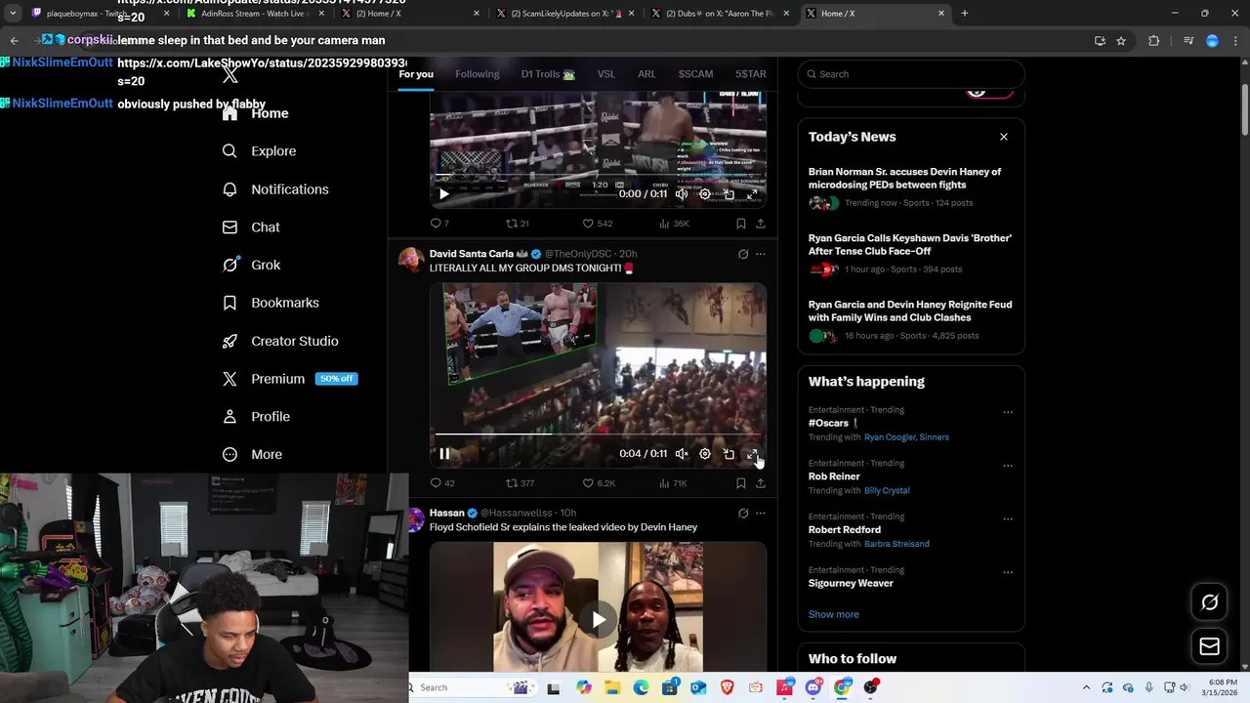1250x703 pixels.
Task: Open Brave browser from the taskbar
Action: click(x=727, y=687)
